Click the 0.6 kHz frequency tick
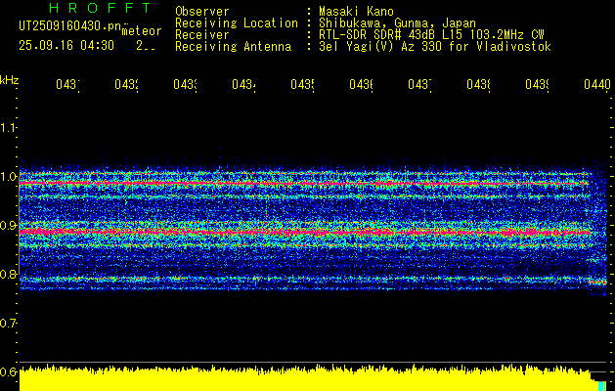 pos(9,372)
